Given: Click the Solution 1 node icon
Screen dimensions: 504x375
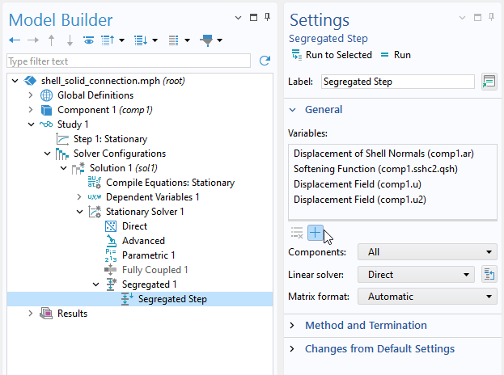Looking at the screenshot, I should 78,168.
